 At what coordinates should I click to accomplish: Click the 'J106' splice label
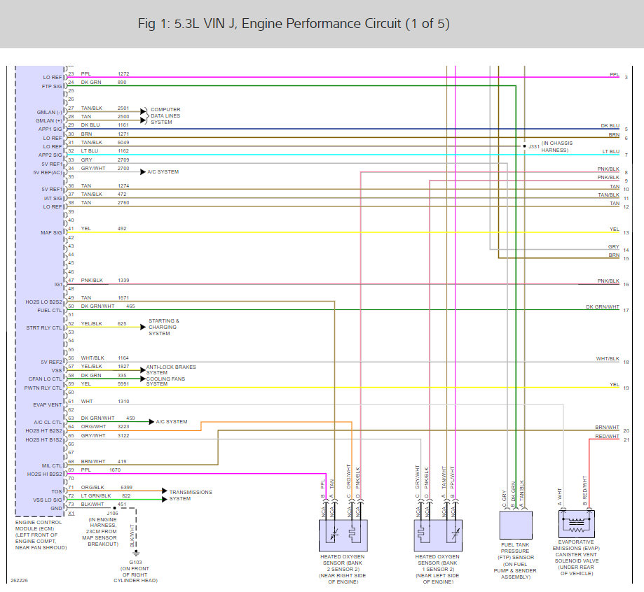tap(112, 513)
